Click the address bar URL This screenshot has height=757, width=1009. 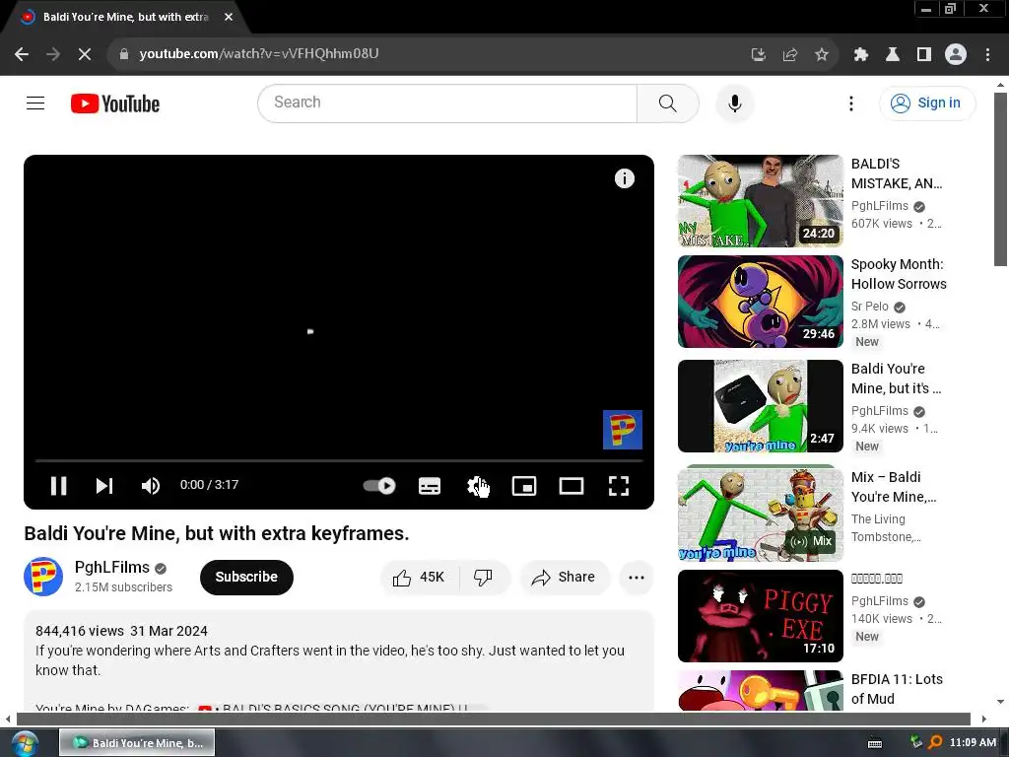[259, 53]
